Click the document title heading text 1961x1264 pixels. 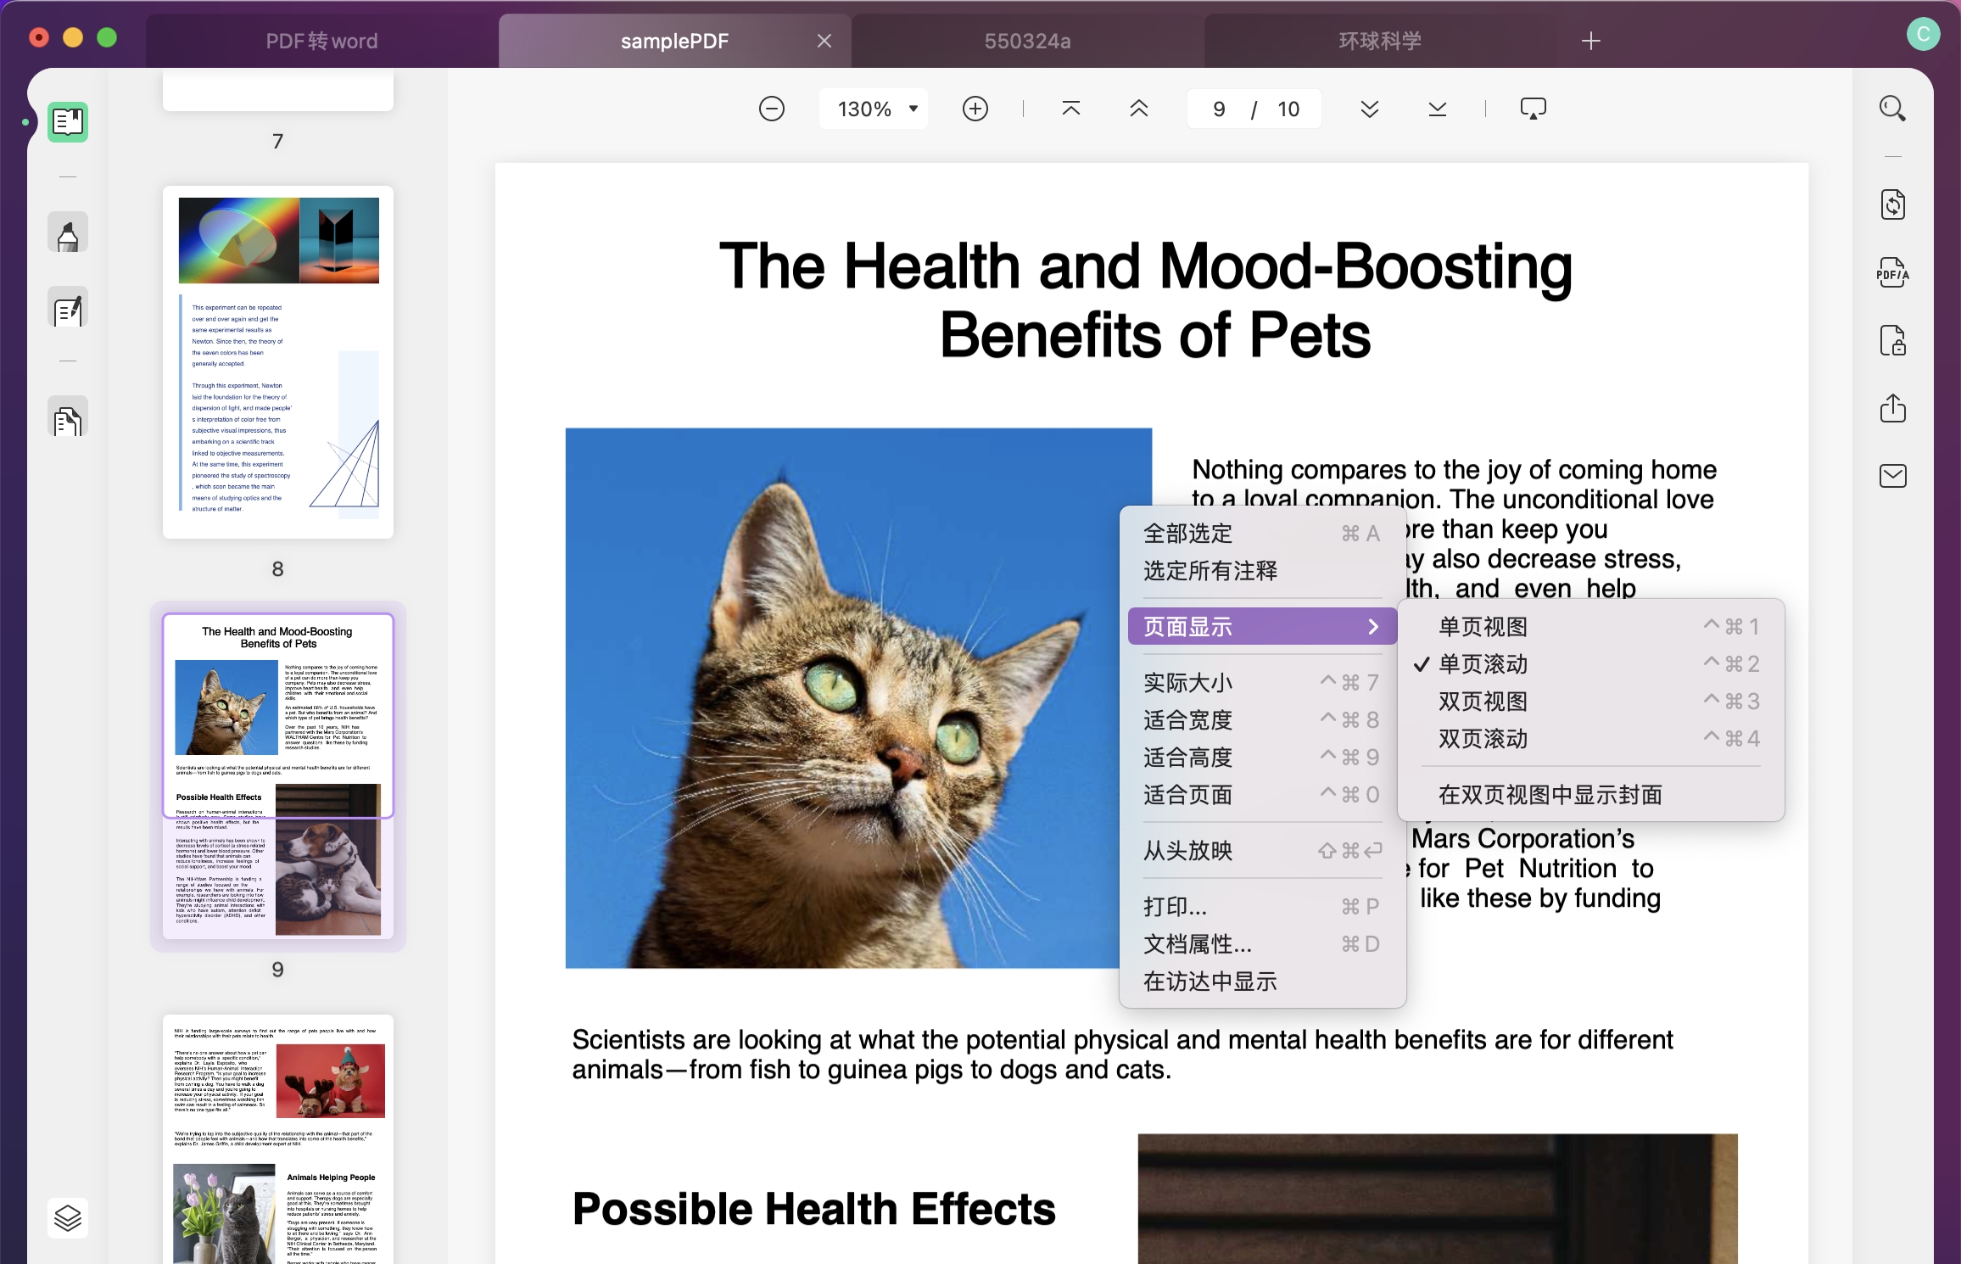coord(1147,299)
